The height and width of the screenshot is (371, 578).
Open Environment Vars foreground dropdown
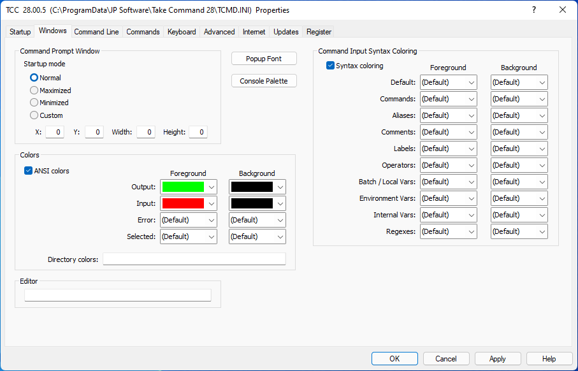448,198
